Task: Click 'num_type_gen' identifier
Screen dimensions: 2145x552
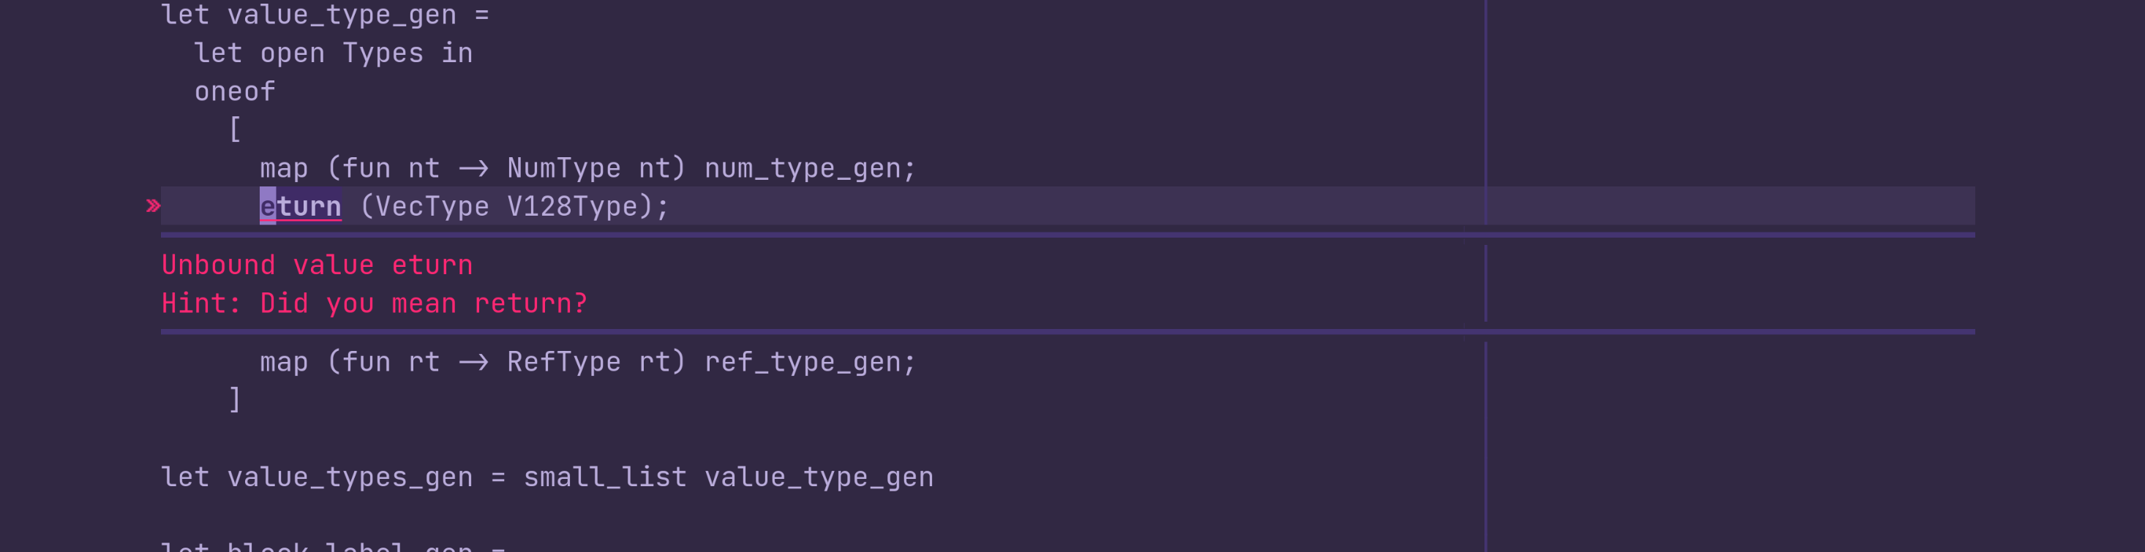Action: 803,168
